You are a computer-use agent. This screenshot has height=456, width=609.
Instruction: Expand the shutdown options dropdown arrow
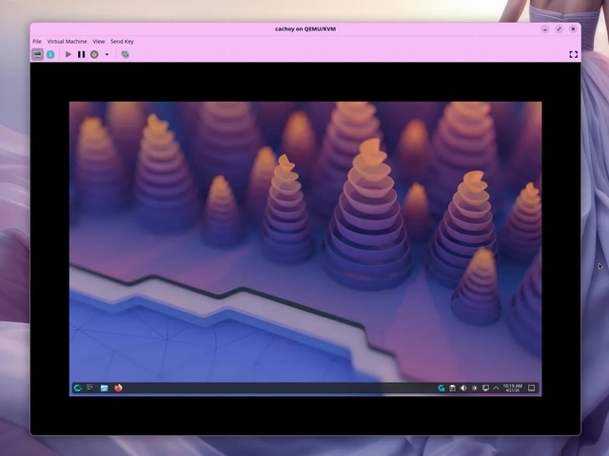[107, 54]
